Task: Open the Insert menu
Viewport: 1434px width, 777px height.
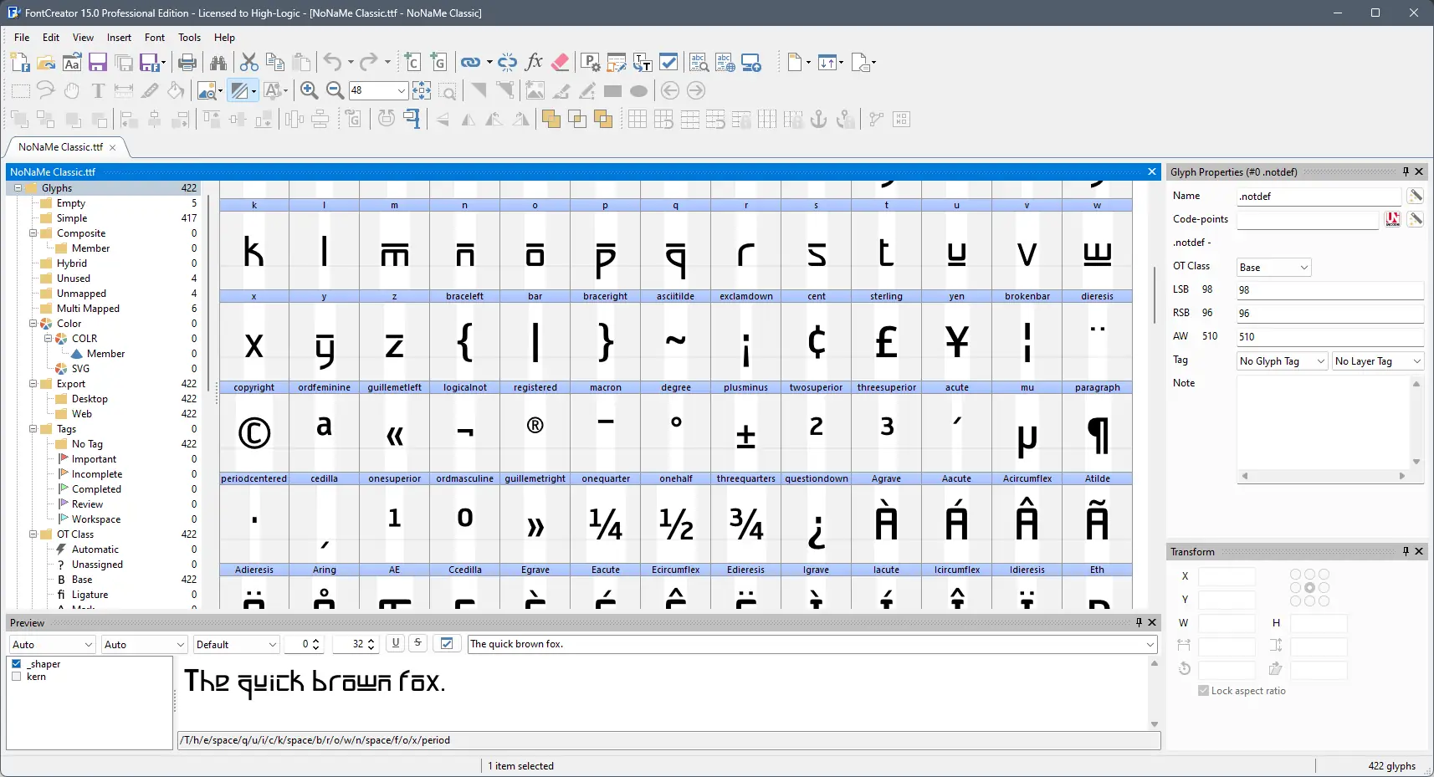Action: 119,38
